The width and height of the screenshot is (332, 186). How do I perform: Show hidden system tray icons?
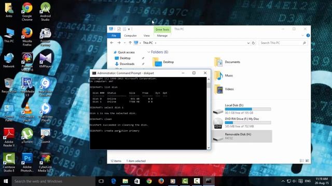point(283,181)
